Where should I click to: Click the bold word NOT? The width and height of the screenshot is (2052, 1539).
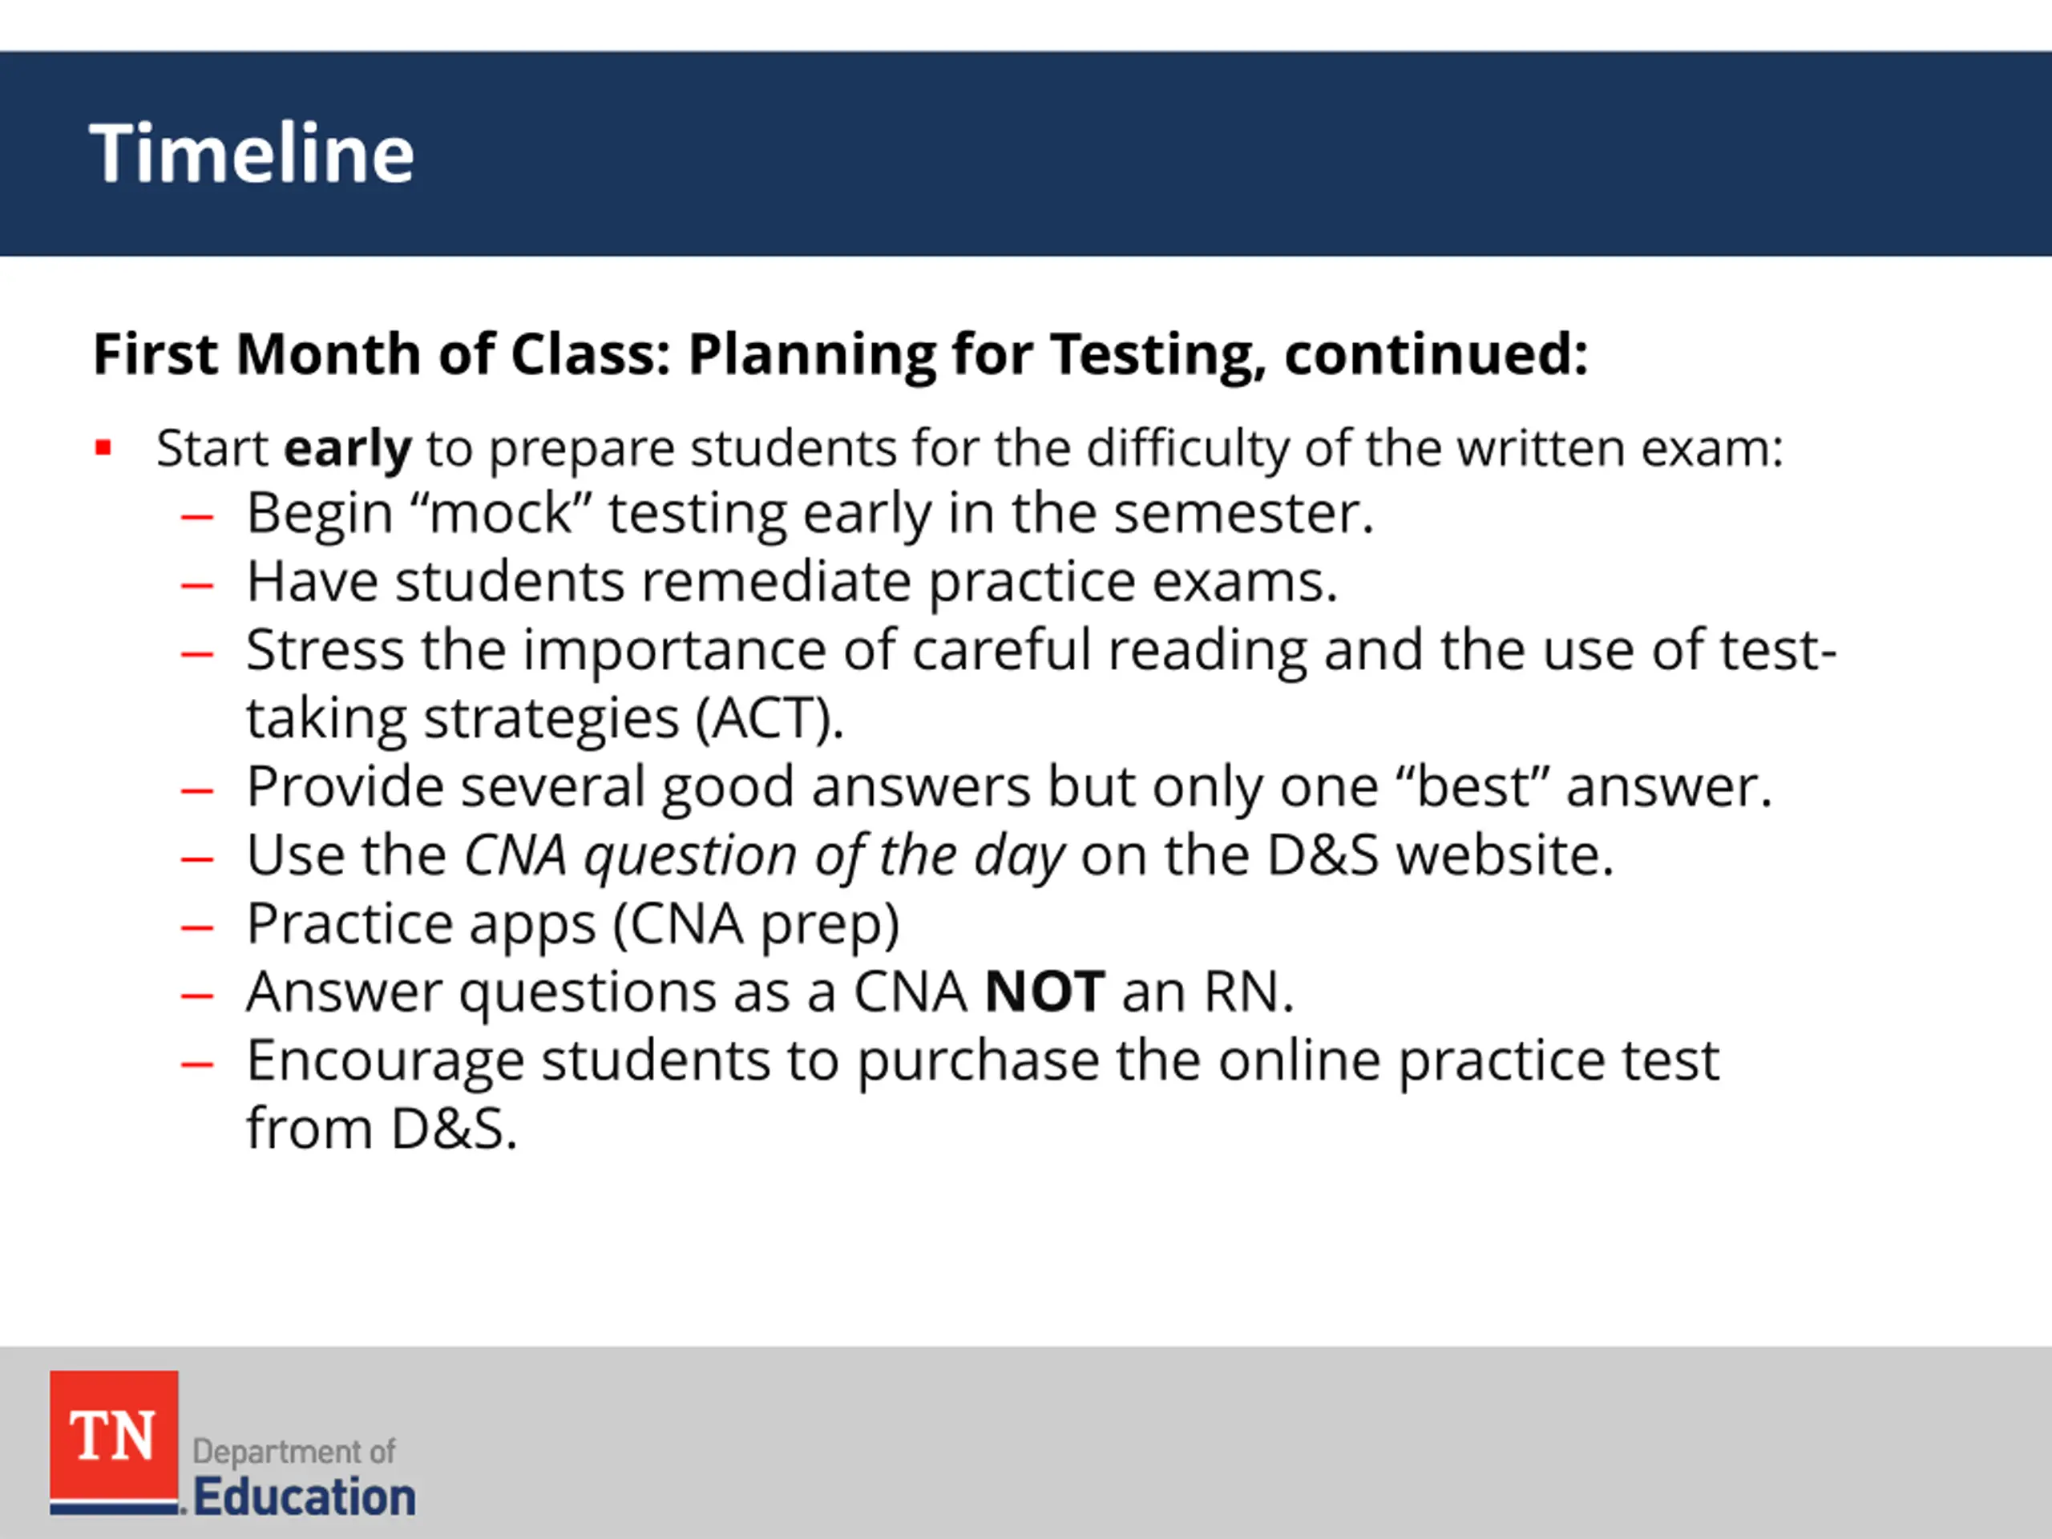click(1044, 992)
